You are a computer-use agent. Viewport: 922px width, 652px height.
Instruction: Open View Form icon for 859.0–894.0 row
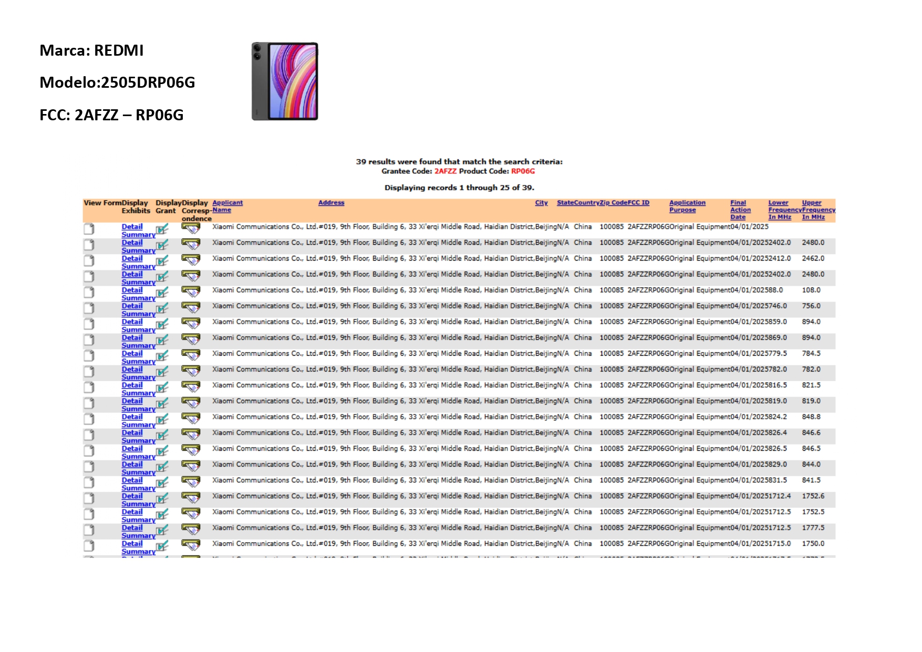[89, 324]
